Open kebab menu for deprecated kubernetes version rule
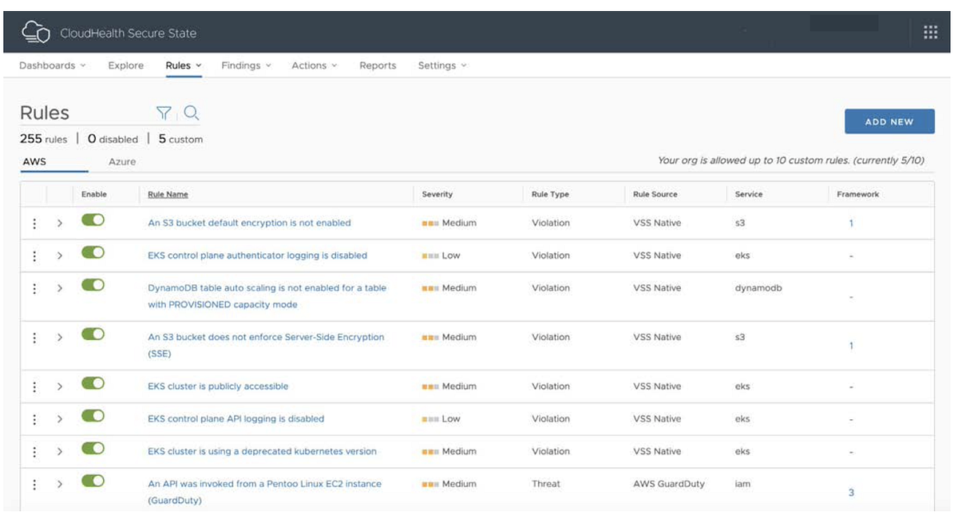The width and height of the screenshot is (958, 523). (34, 452)
